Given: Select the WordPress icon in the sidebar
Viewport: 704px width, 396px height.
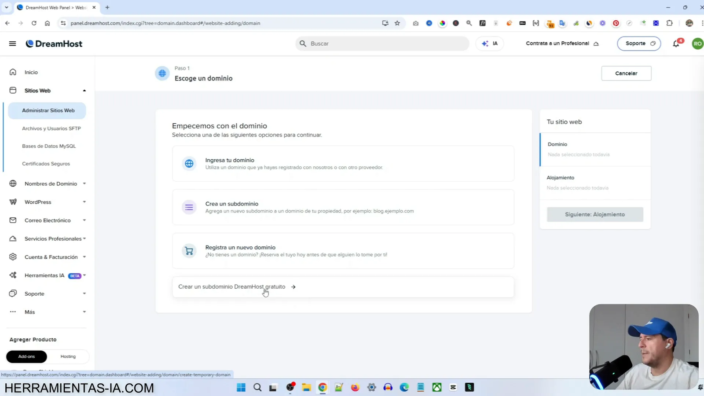Looking at the screenshot, I should [12, 202].
